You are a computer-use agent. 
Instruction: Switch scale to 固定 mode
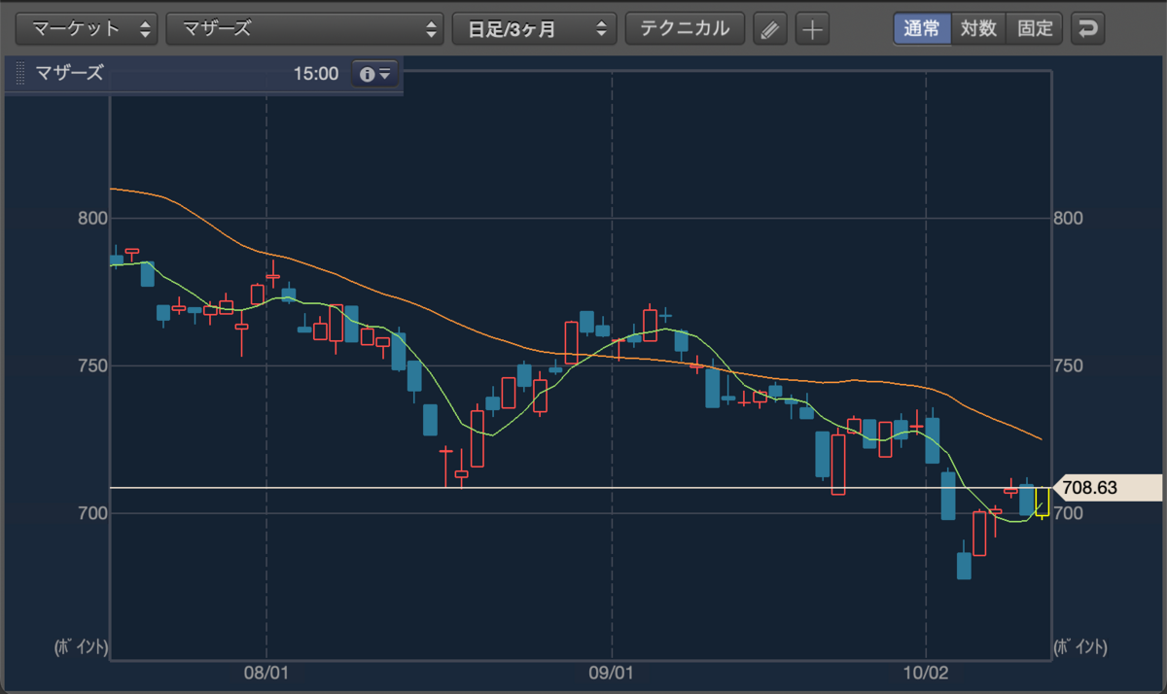tap(1035, 28)
